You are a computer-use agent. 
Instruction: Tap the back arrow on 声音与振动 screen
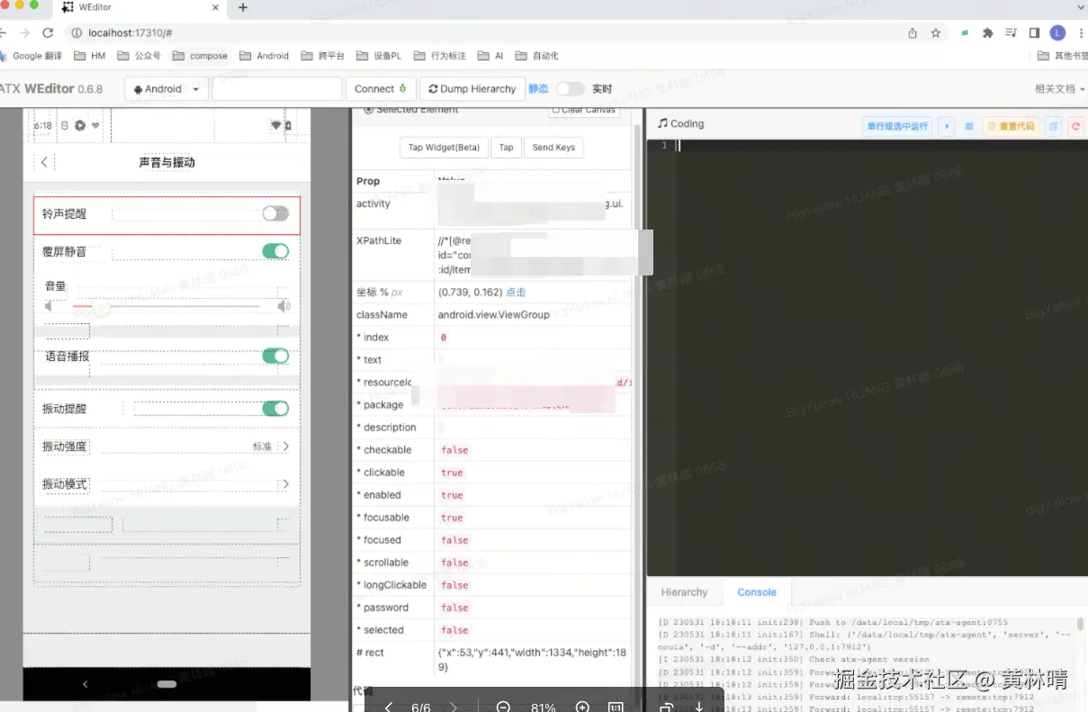45,162
